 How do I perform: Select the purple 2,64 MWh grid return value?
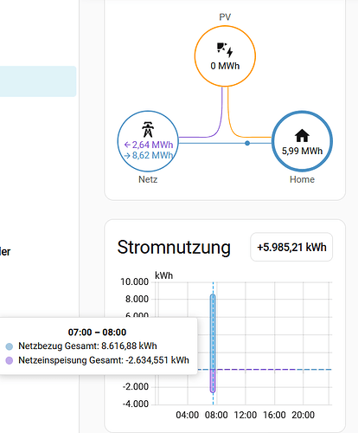(x=149, y=145)
